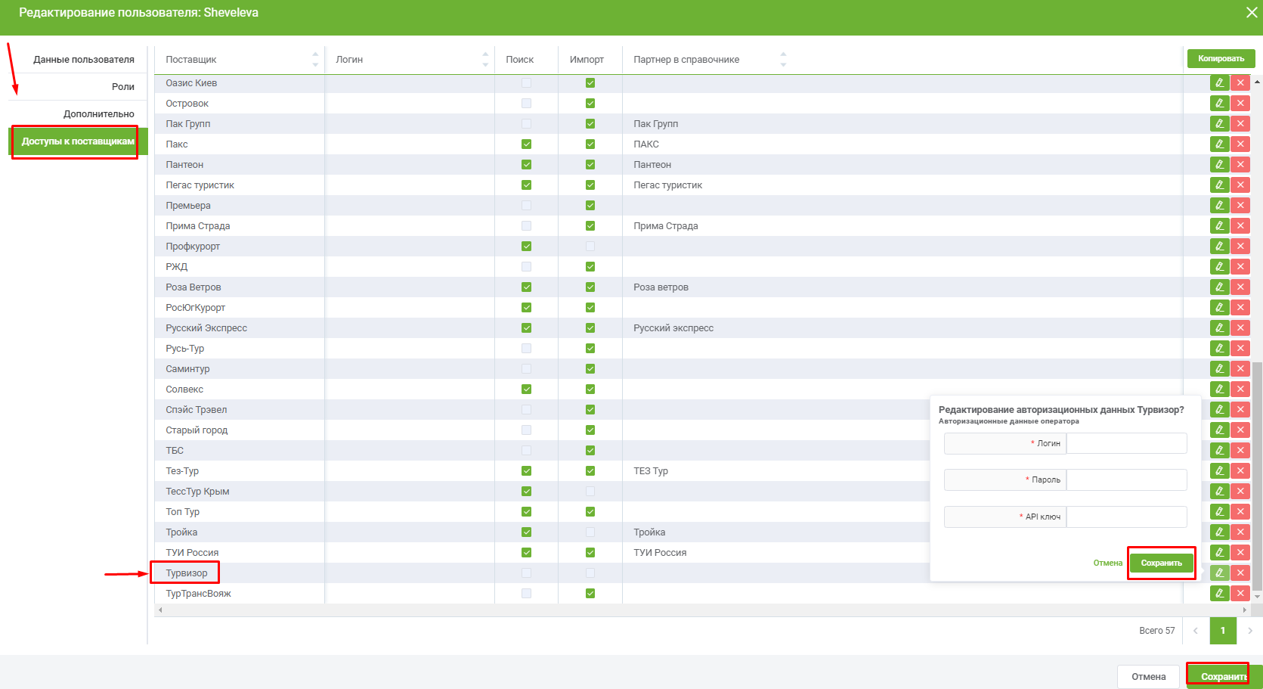Click the Русский Экспресс supplier name
The width and height of the screenshot is (1263, 689).
click(x=206, y=328)
